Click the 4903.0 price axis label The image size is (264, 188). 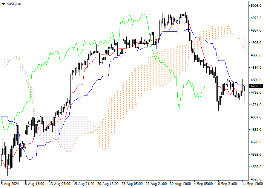tap(256, 43)
